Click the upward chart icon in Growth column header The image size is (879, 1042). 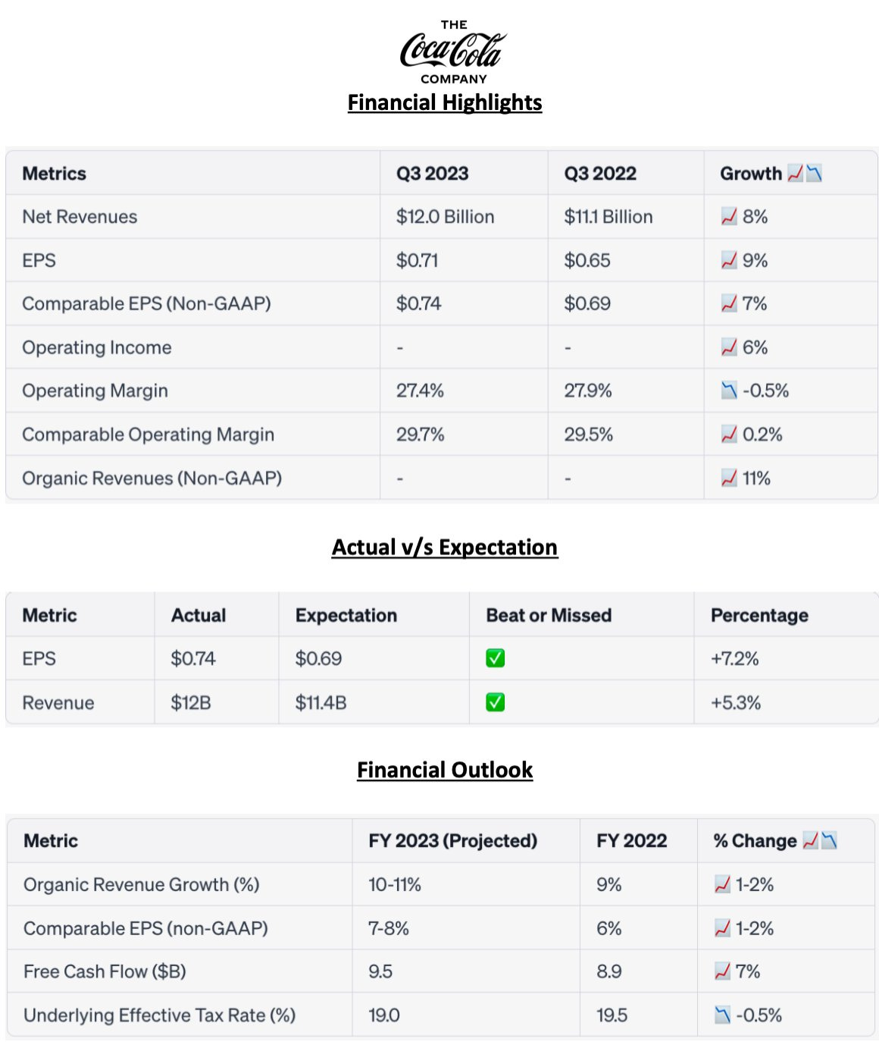(x=795, y=174)
